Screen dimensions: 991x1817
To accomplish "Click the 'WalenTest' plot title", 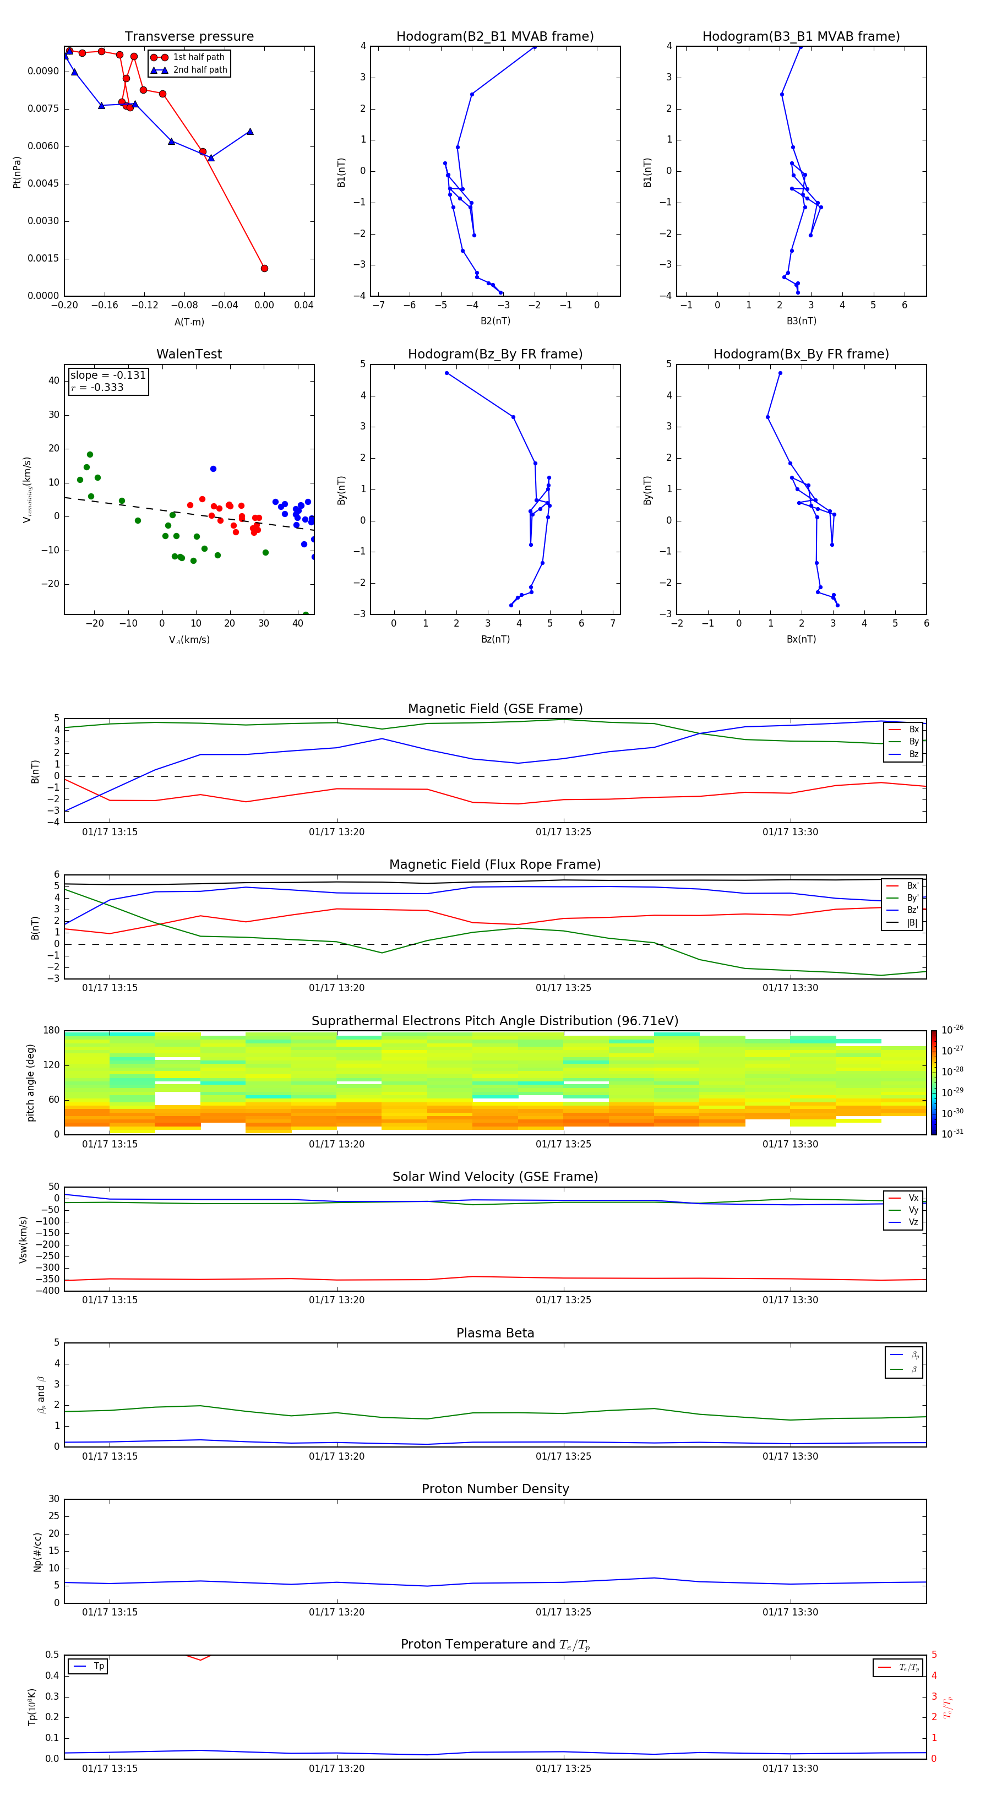I will pos(189,354).
